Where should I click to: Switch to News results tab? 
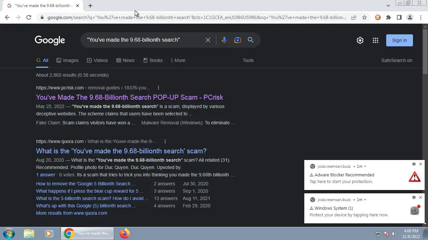[x=125, y=60]
